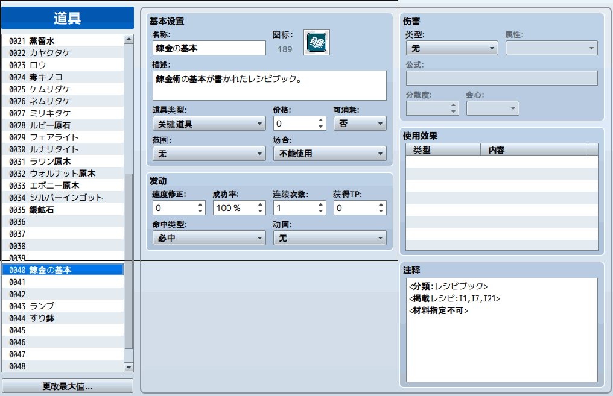This screenshot has height=396, width=613.
Task: Select empty item slot 0045
Action: click(63, 330)
